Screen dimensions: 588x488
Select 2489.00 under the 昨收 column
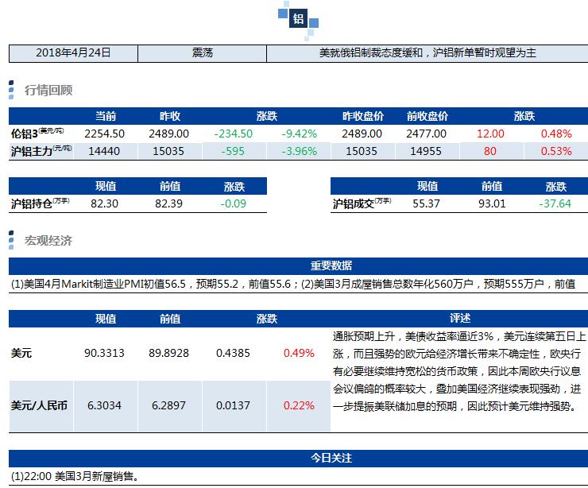168,134
